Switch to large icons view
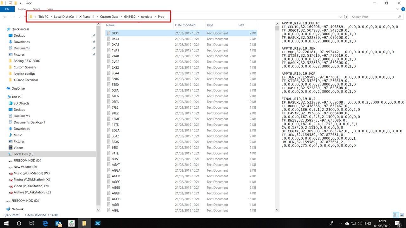This screenshot has height=228, width=406. click(x=402, y=215)
